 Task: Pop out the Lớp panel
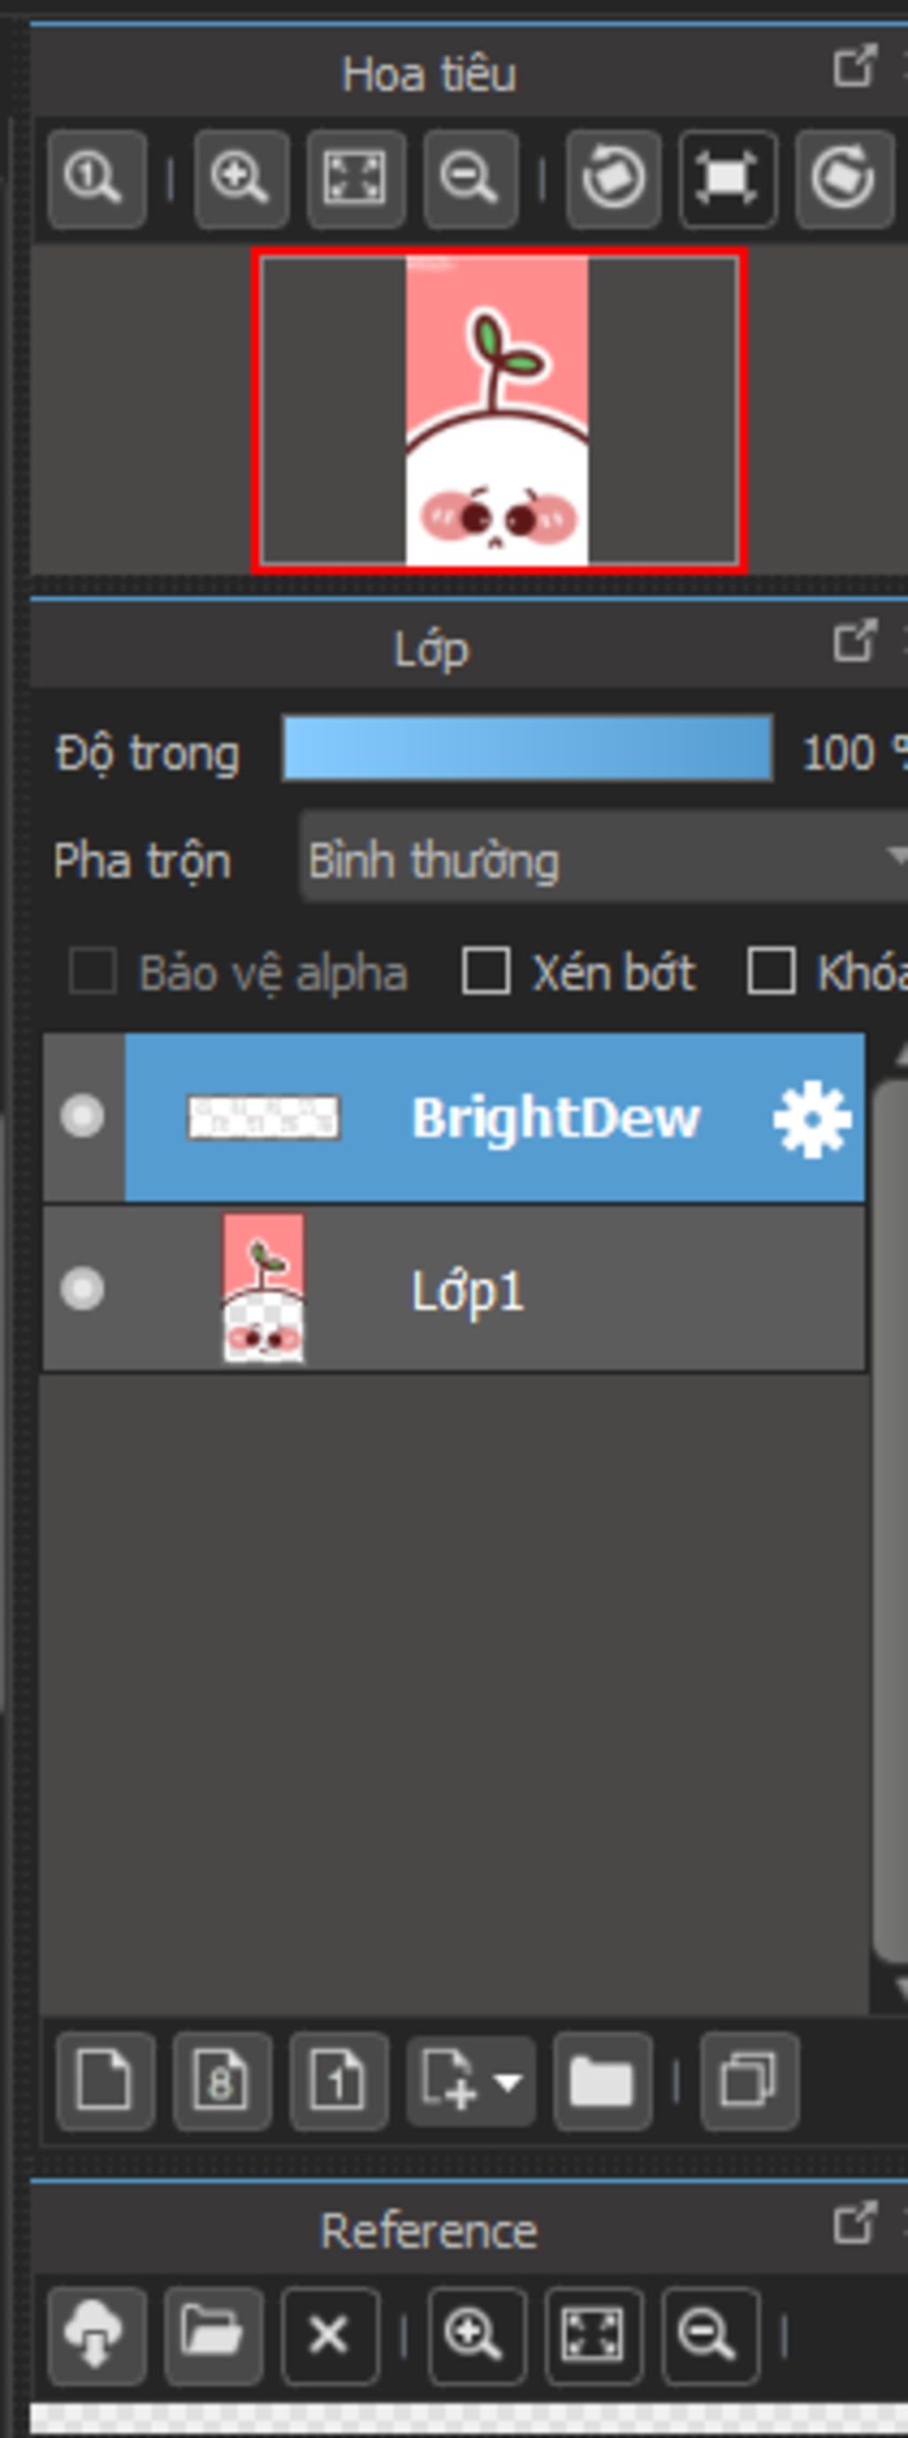[x=854, y=642]
